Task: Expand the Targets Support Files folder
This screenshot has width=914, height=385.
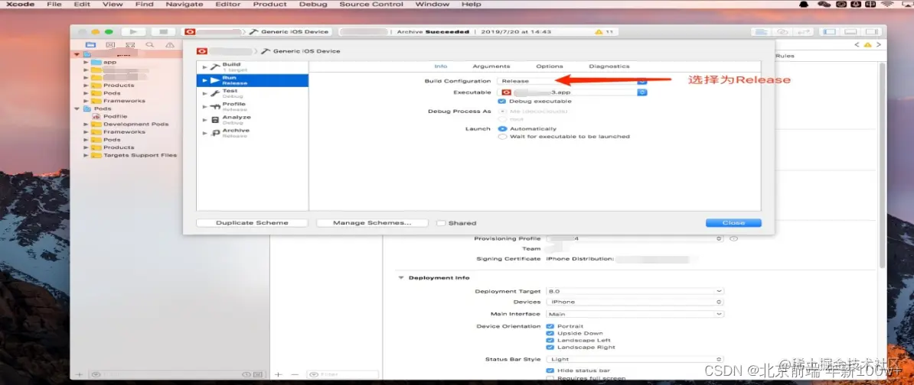Action: [87, 155]
